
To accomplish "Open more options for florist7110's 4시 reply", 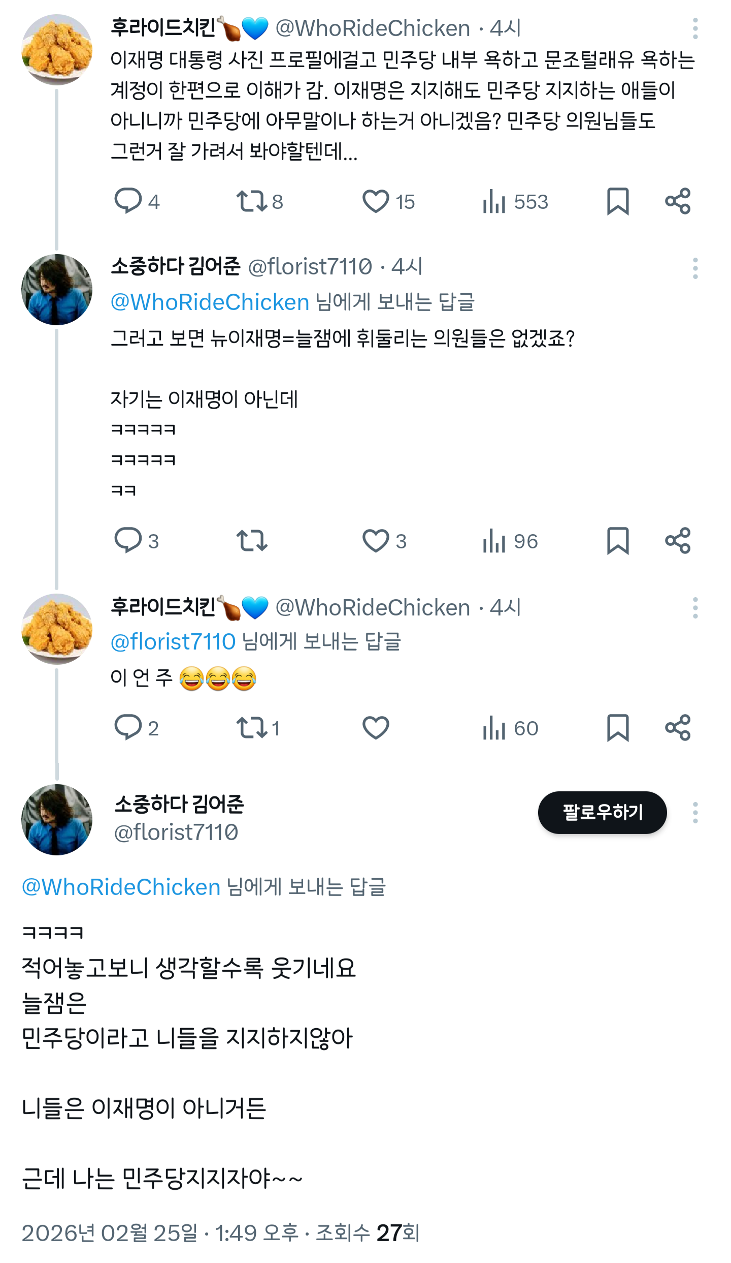I will [x=695, y=268].
